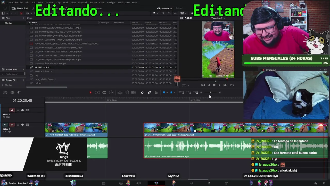330x186 pixels.
Task: Click the Detail Zoom icon
Action: tap(189, 92)
